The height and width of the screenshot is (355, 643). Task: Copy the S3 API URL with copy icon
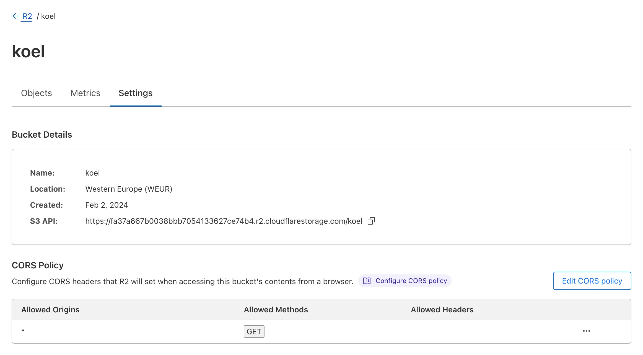371,221
